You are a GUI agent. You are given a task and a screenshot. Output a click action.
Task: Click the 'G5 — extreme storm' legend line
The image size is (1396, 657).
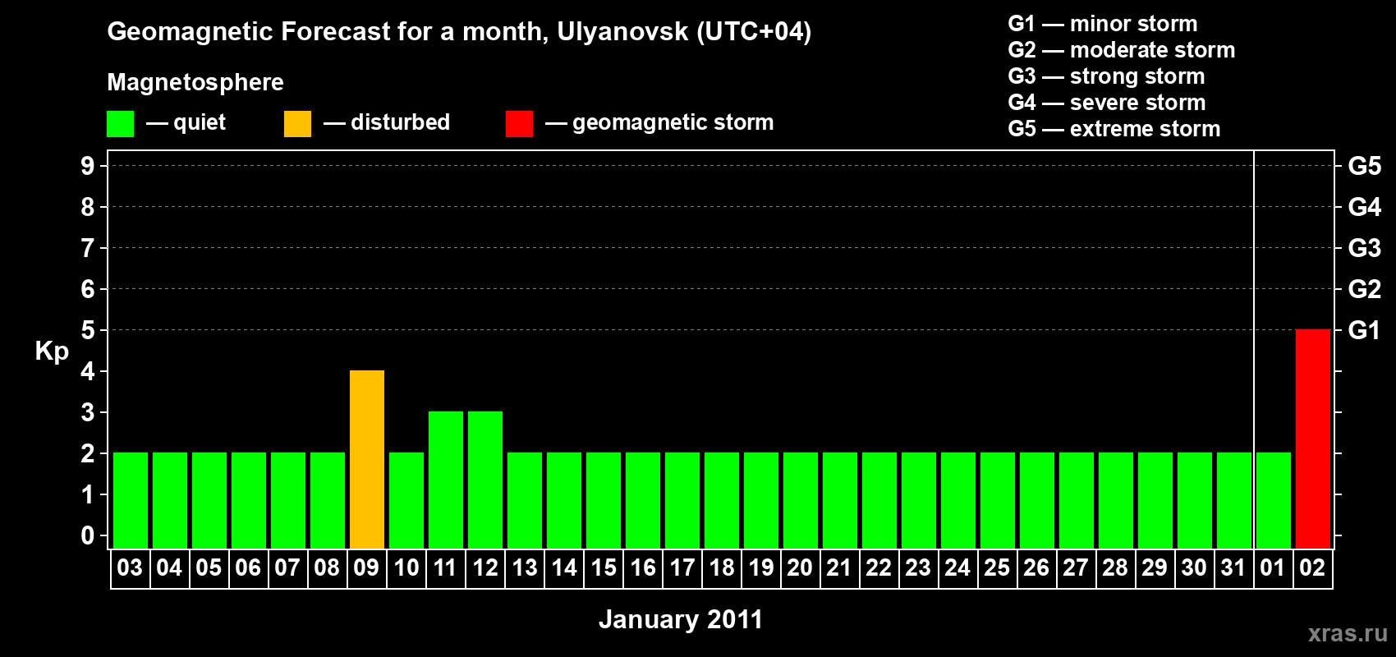[x=1114, y=129]
